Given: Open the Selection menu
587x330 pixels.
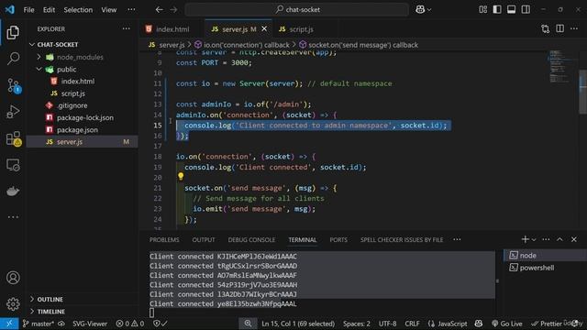Looking at the screenshot, I should (78, 10).
